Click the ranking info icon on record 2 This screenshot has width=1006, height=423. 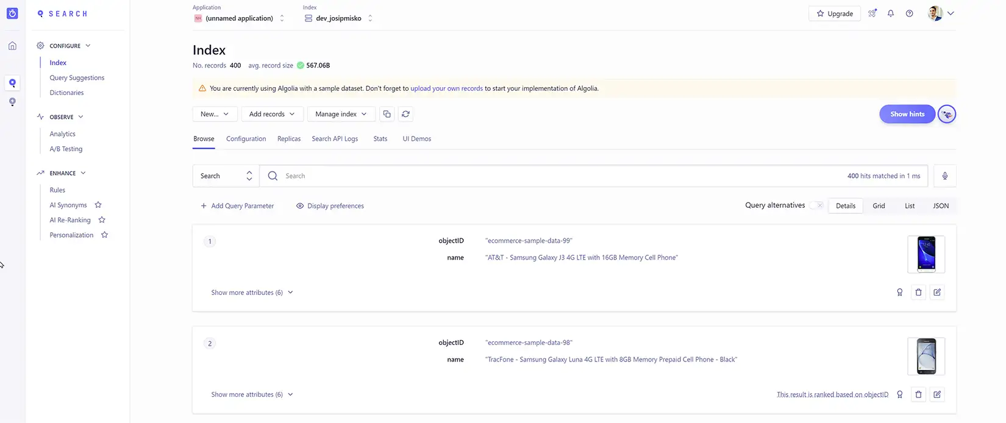[x=899, y=394]
